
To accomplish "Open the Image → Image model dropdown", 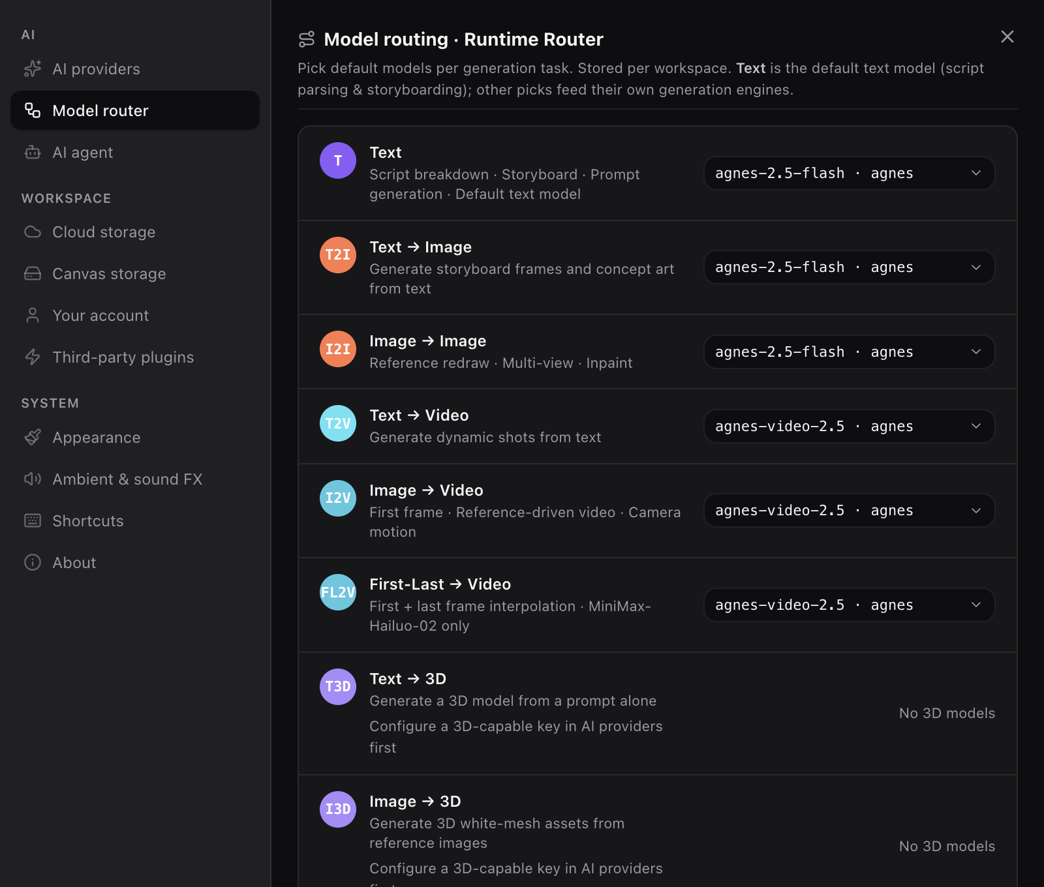I will pos(849,352).
